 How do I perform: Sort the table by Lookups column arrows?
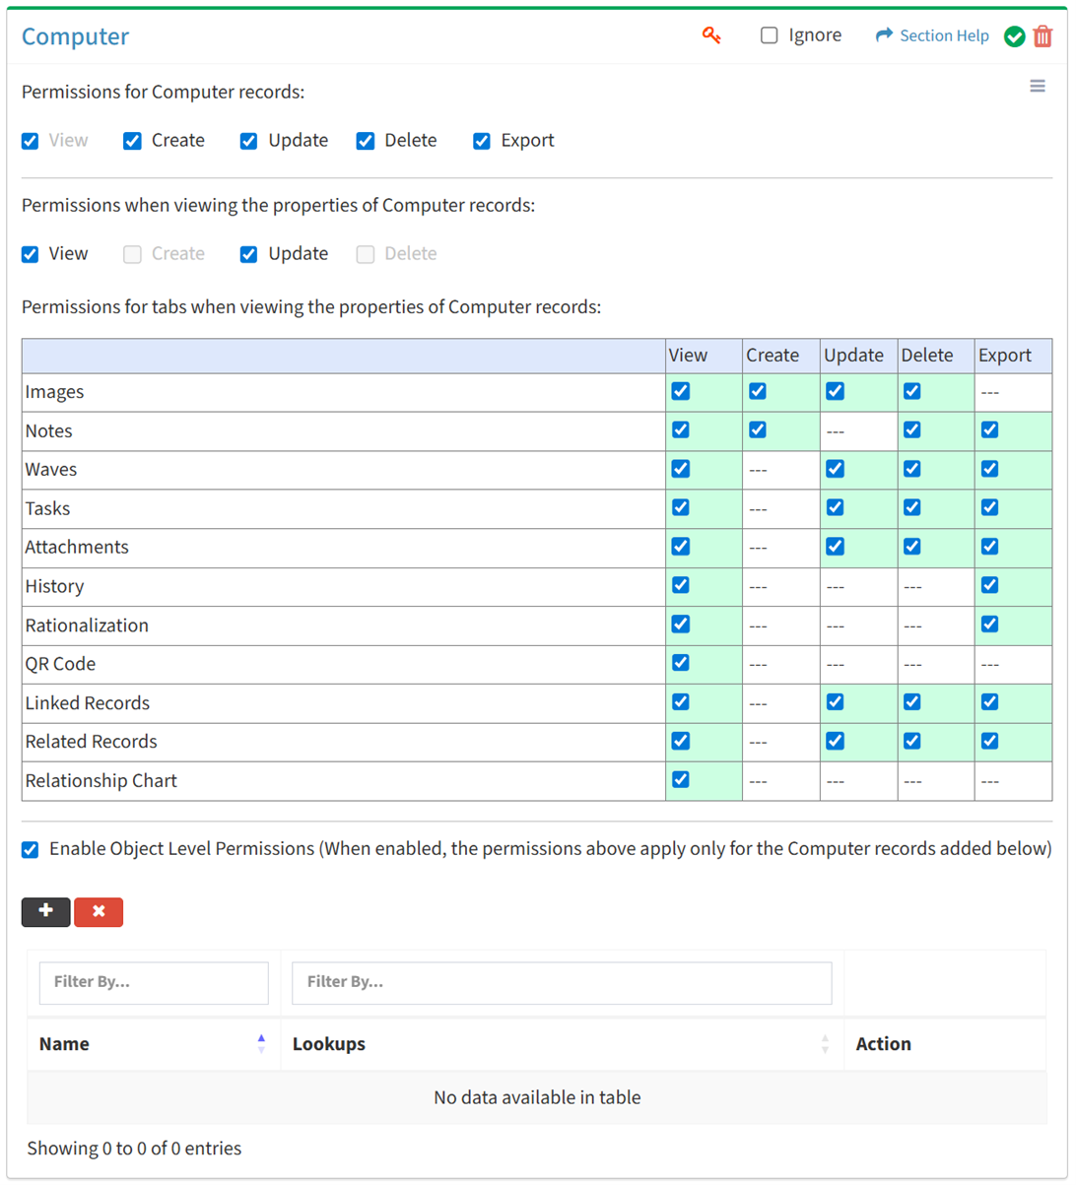tap(825, 1043)
